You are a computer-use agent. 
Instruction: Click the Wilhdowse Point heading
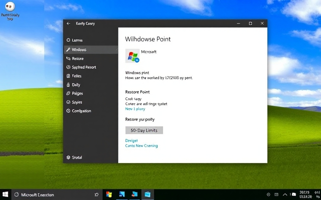(x=148, y=39)
